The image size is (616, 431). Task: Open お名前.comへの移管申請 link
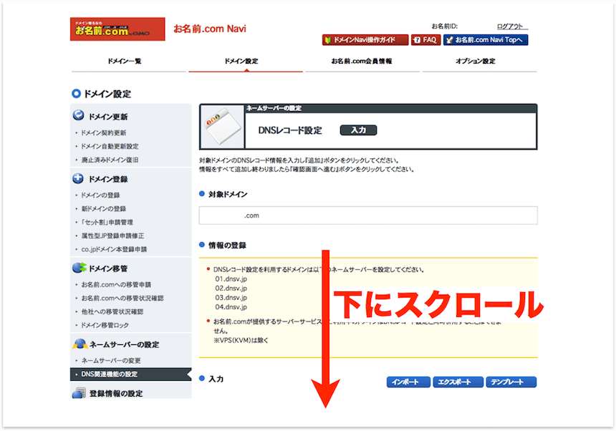point(116,284)
